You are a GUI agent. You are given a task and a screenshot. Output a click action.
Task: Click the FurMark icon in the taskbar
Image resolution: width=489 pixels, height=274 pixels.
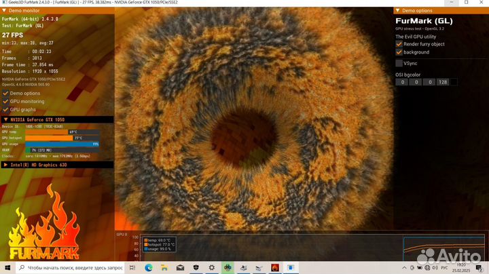tap(275, 267)
